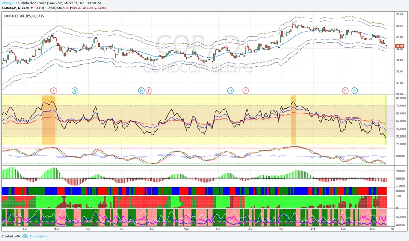The height and width of the screenshot is (241, 409).
Task: Click the 56.00 price axis label
Action: 399,14
